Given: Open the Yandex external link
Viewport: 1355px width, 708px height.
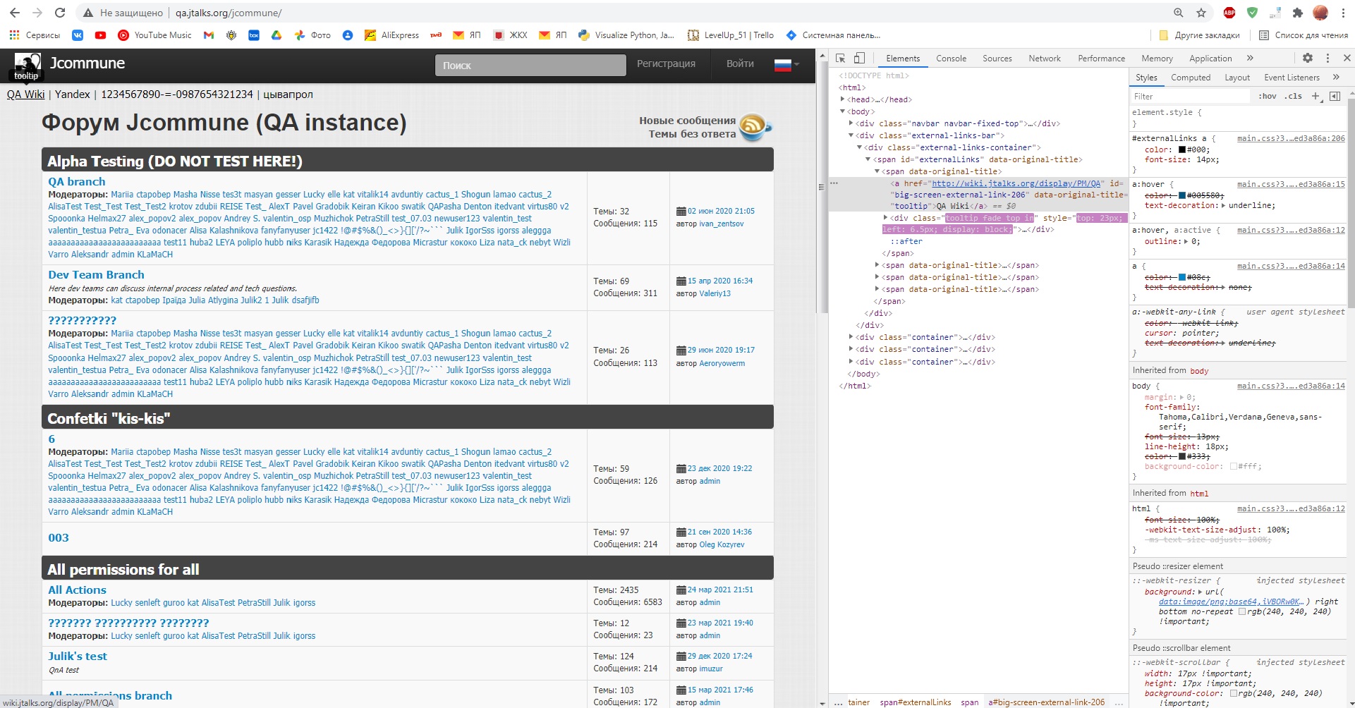Looking at the screenshot, I should click(x=73, y=94).
